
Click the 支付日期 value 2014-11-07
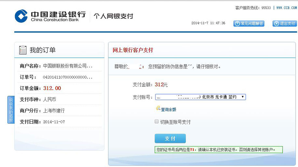[x=54, y=122]
